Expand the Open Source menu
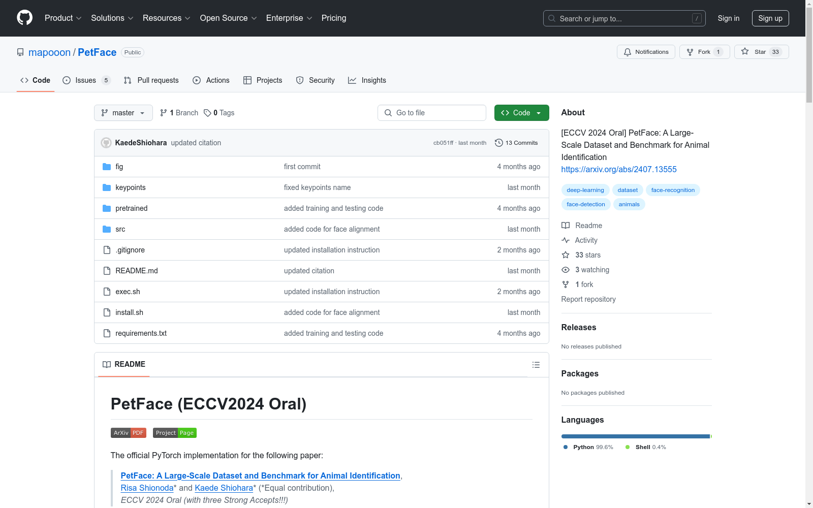 (x=229, y=18)
